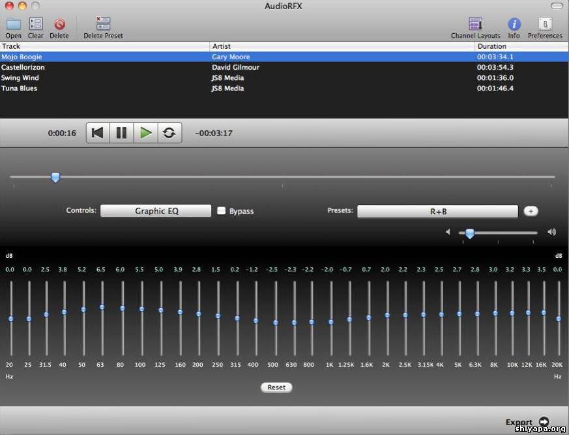Clear the track list
Viewport: 569px width, 435px height.
click(x=36, y=24)
